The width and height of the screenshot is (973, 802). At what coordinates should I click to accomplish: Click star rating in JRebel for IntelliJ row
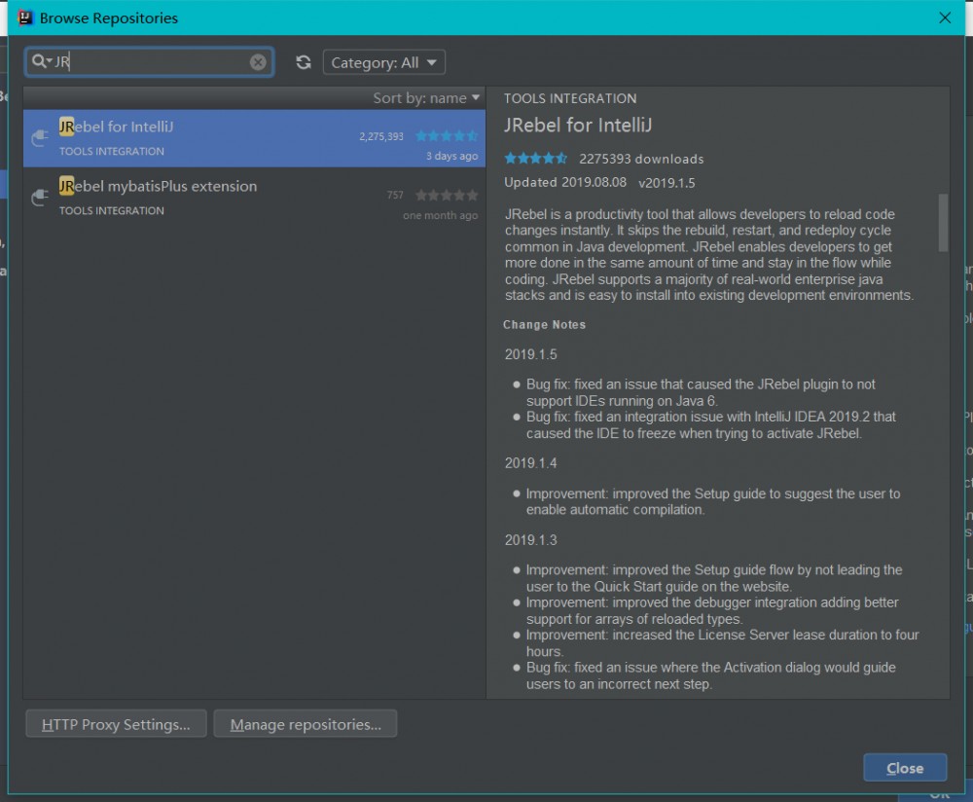click(x=447, y=136)
